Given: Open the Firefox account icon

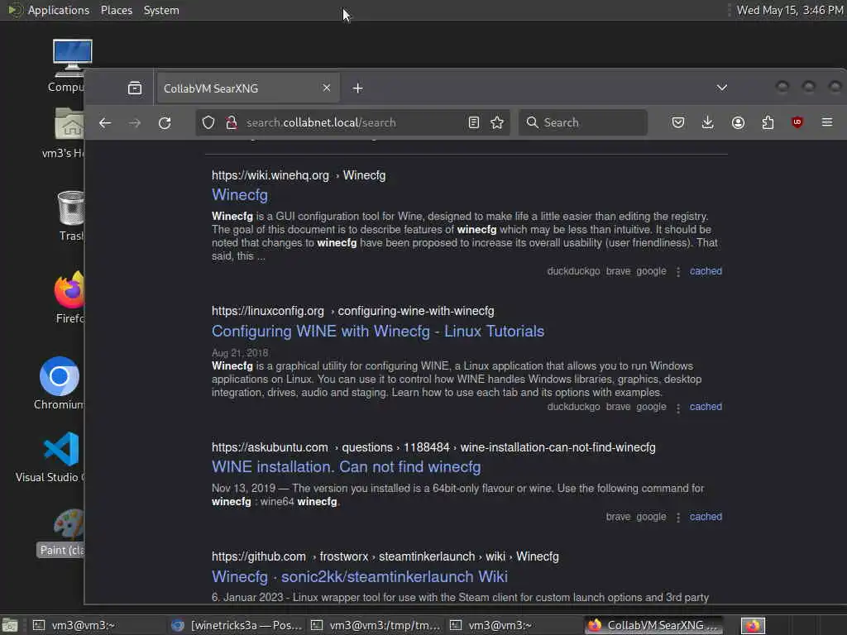Looking at the screenshot, I should point(738,122).
